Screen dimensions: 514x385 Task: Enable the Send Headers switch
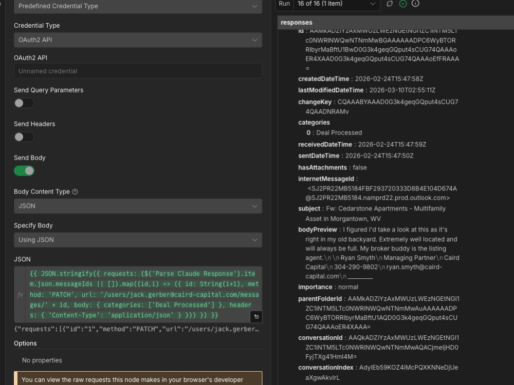(24, 137)
